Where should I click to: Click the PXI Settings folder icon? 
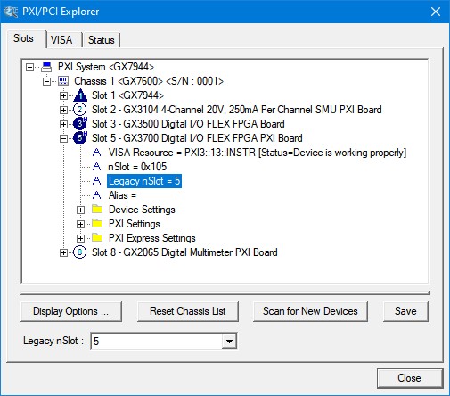[x=97, y=223]
